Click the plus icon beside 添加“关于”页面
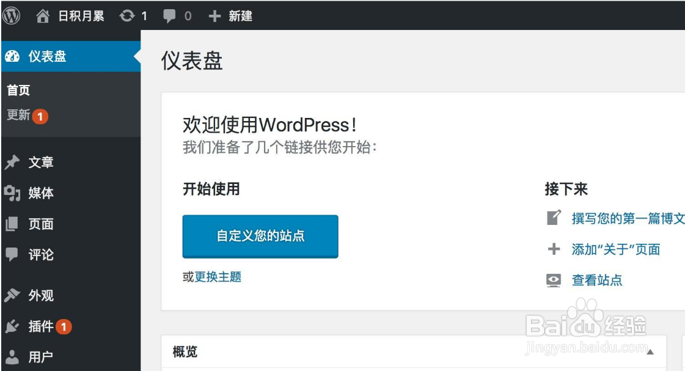 tap(554, 249)
